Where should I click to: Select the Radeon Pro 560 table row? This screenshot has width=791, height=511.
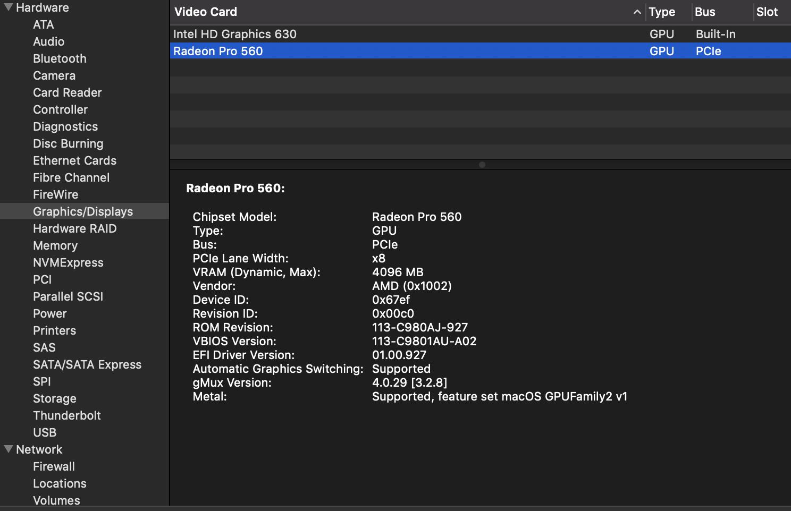(481, 51)
